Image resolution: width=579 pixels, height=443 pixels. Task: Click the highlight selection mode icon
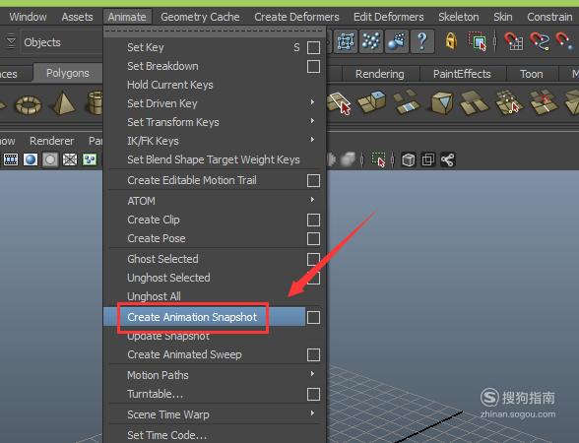point(478,41)
